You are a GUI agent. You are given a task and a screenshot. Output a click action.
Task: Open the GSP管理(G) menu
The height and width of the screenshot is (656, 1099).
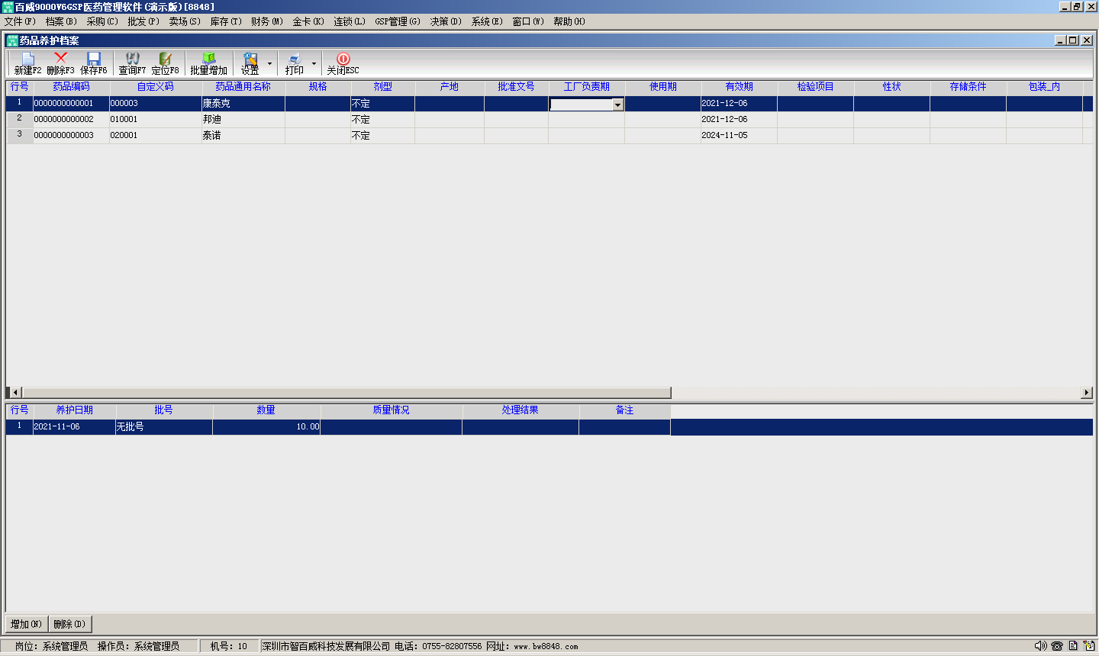397,21
